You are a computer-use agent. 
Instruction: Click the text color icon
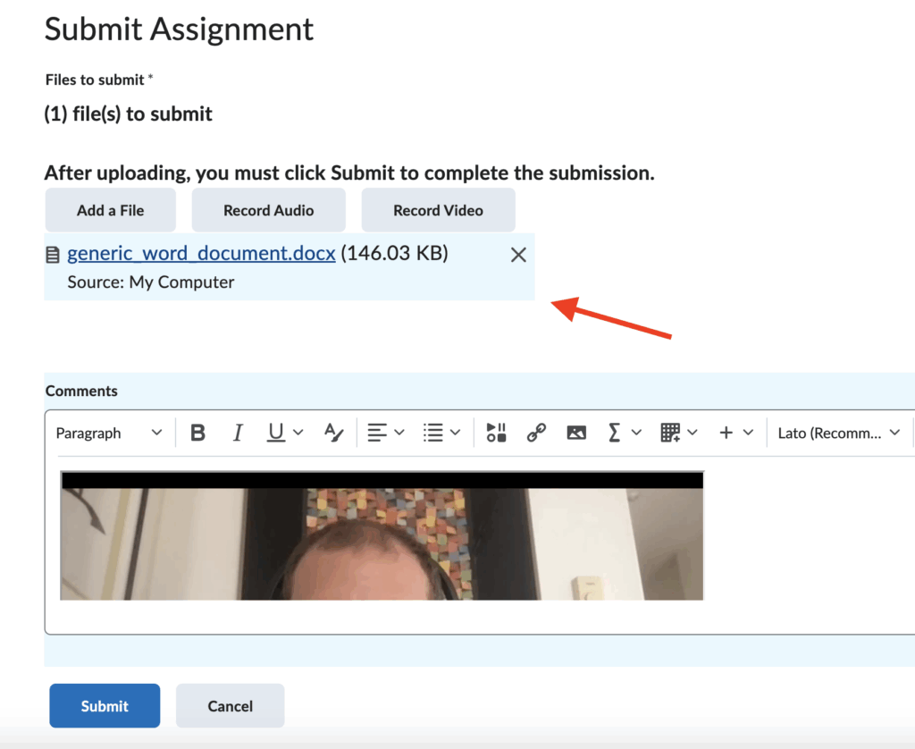coord(333,433)
